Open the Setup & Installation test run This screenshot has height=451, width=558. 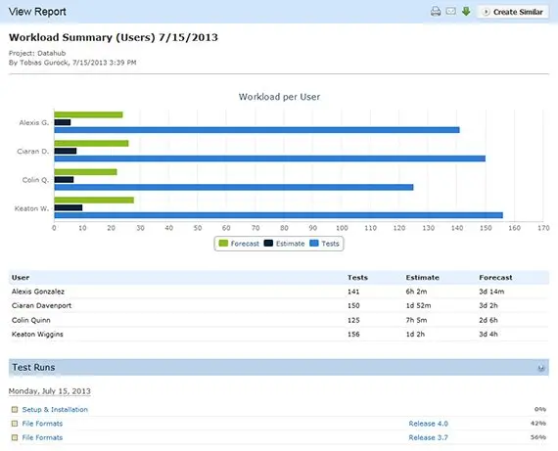tap(55, 409)
